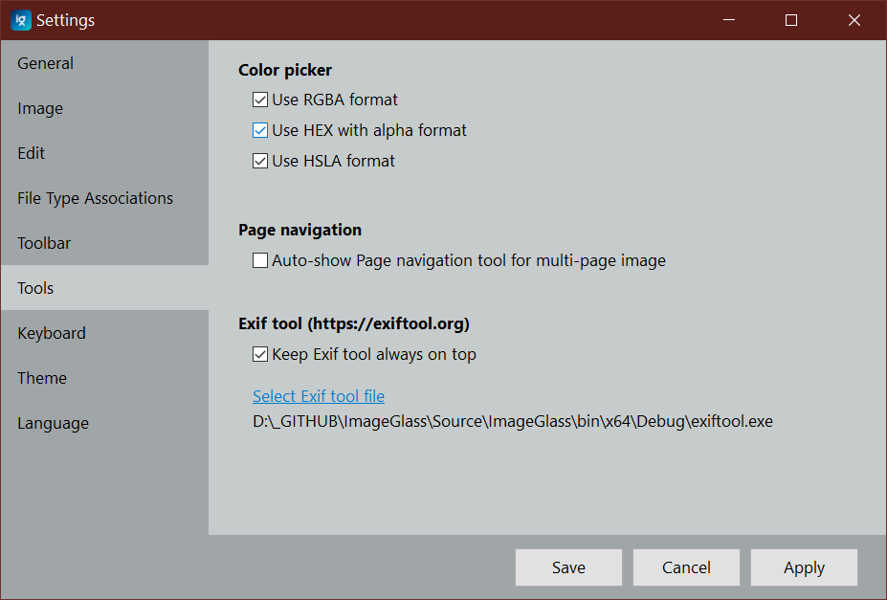Uncheck Keep Exif tool always on top

click(260, 354)
